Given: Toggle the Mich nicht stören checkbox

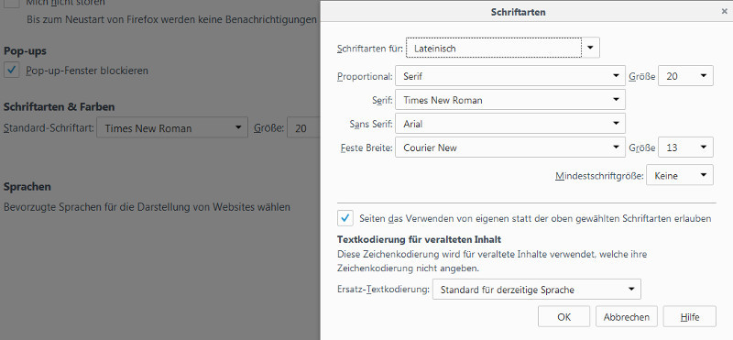Looking at the screenshot, I should click(12, 4).
